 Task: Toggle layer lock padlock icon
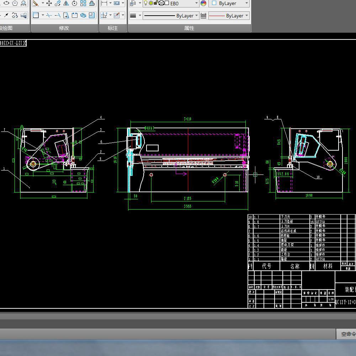click(x=156, y=3)
